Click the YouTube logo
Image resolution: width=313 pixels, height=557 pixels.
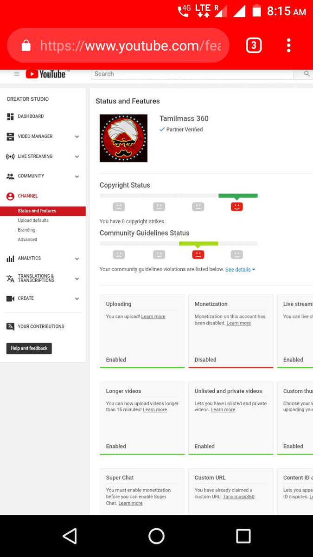pos(46,74)
